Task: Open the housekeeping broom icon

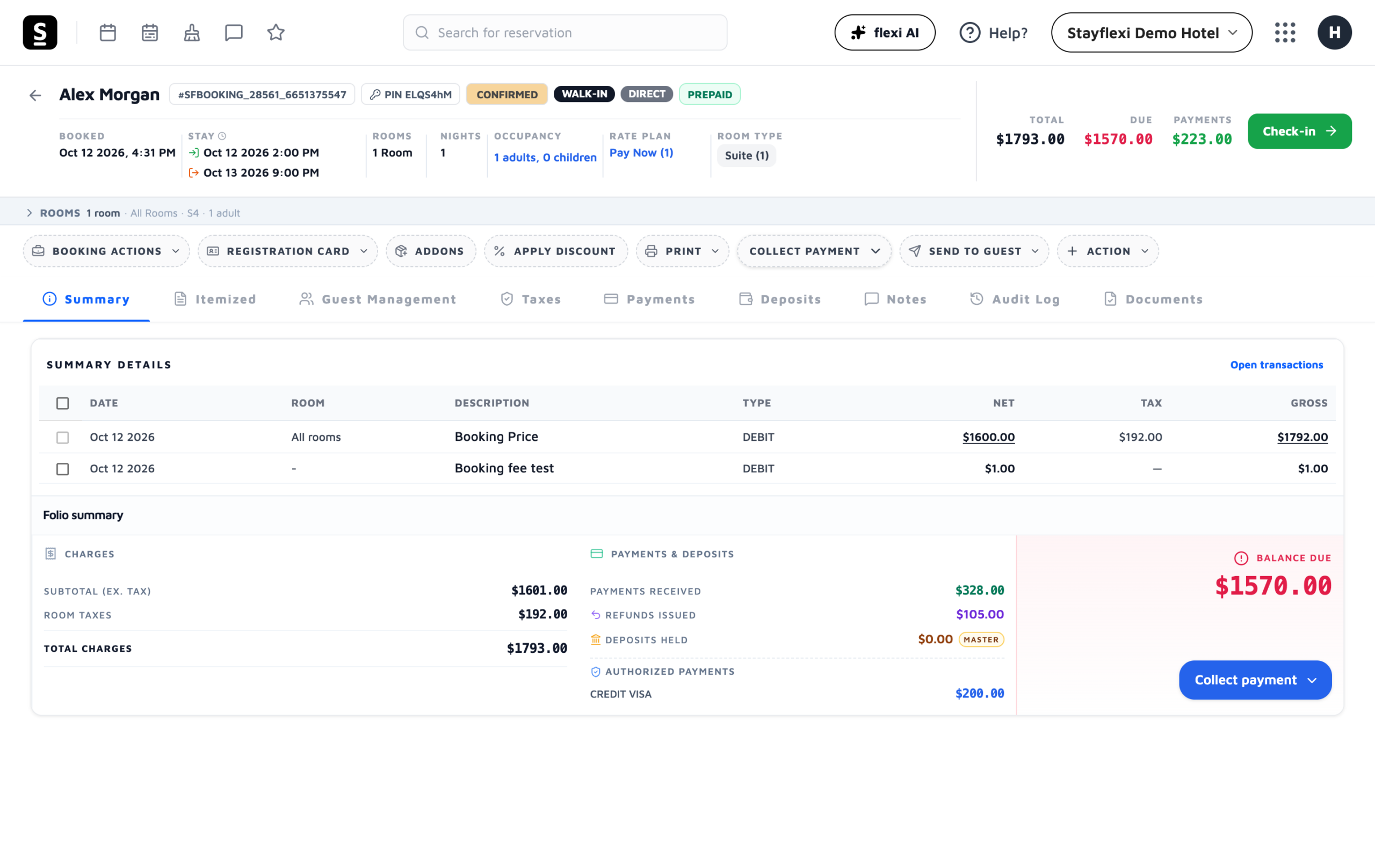Action: click(x=192, y=32)
